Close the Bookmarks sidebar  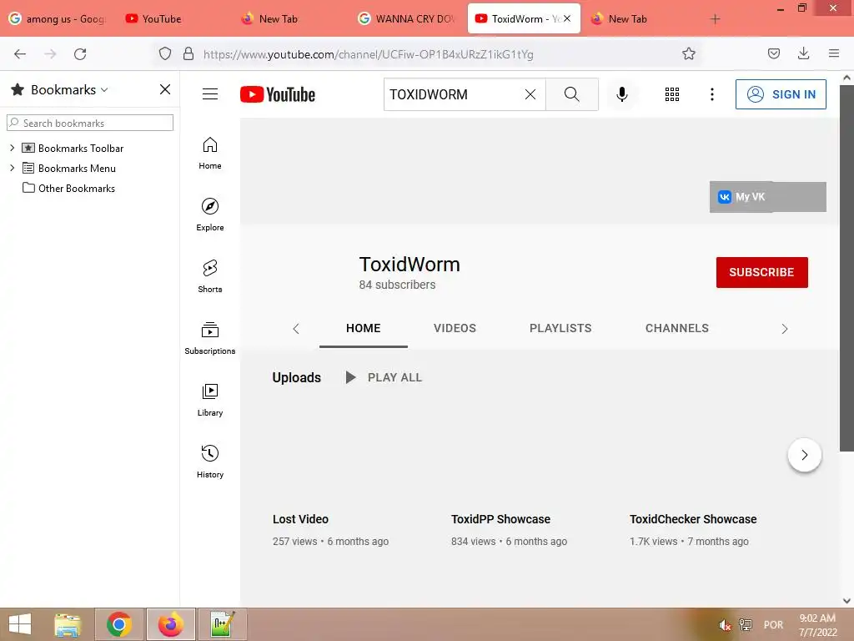pyautogui.click(x=165, y=89)
